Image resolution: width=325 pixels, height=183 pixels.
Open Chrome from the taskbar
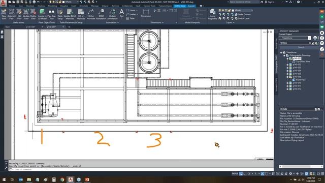click(x=62, y=179)
